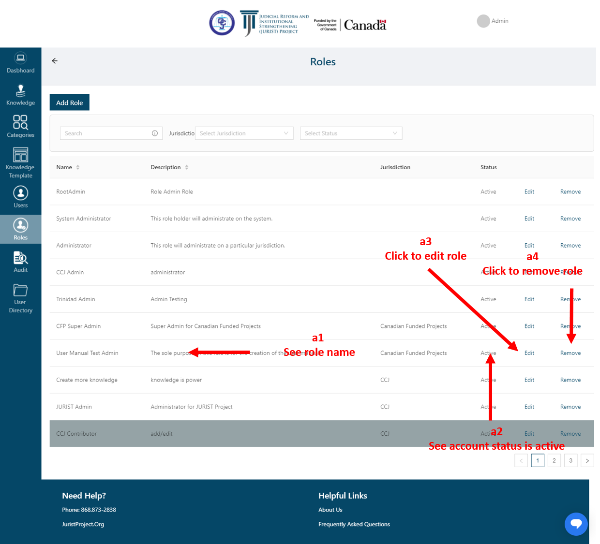Edit the Administrator role
The image size is (600, 544).
pyautogui.click(x=529, y=246)
